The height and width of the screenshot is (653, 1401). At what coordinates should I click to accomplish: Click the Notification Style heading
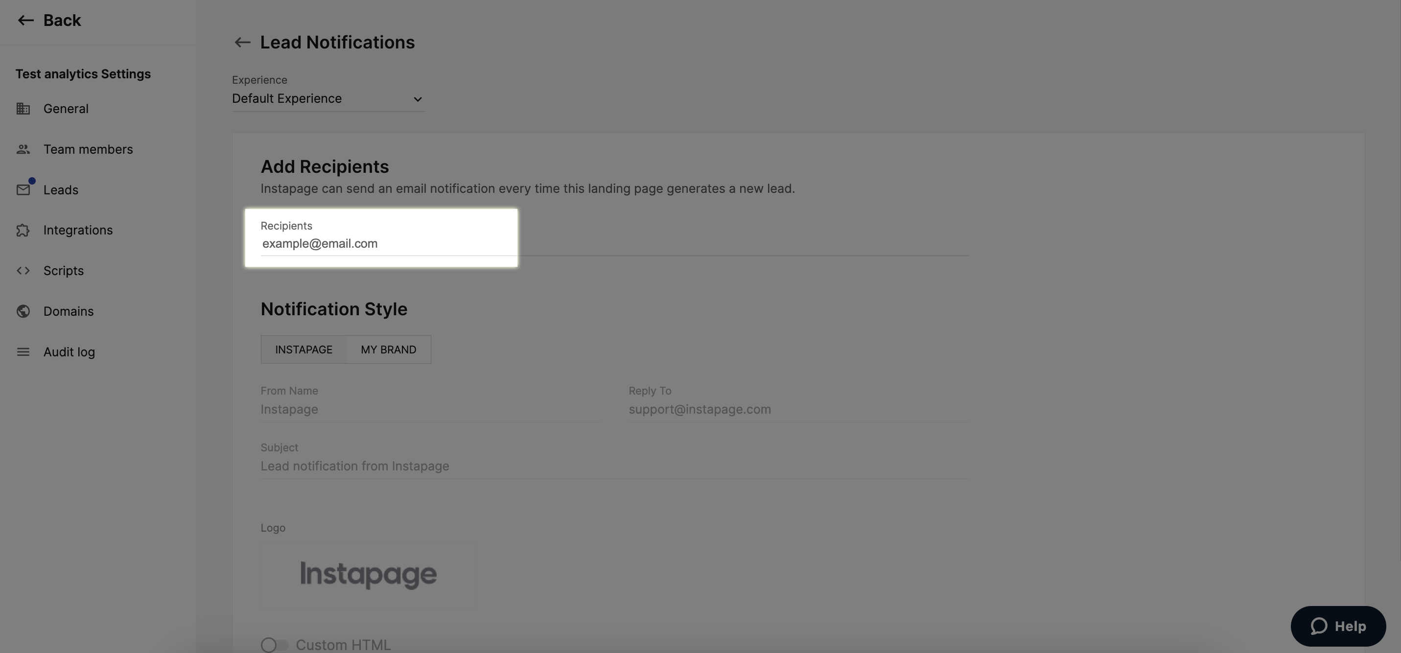point(334,309)
